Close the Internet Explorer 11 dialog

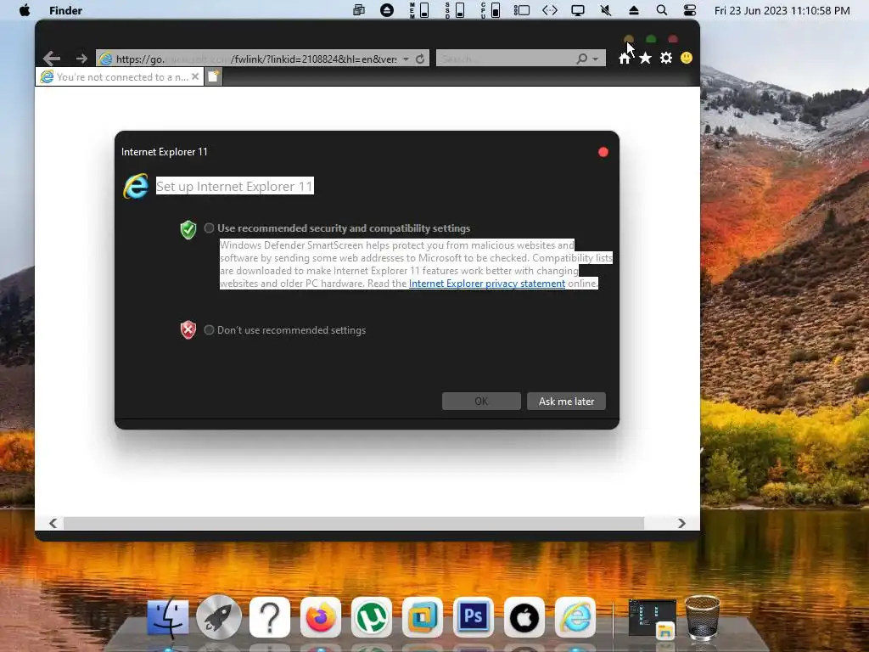[x=603, y=152]
